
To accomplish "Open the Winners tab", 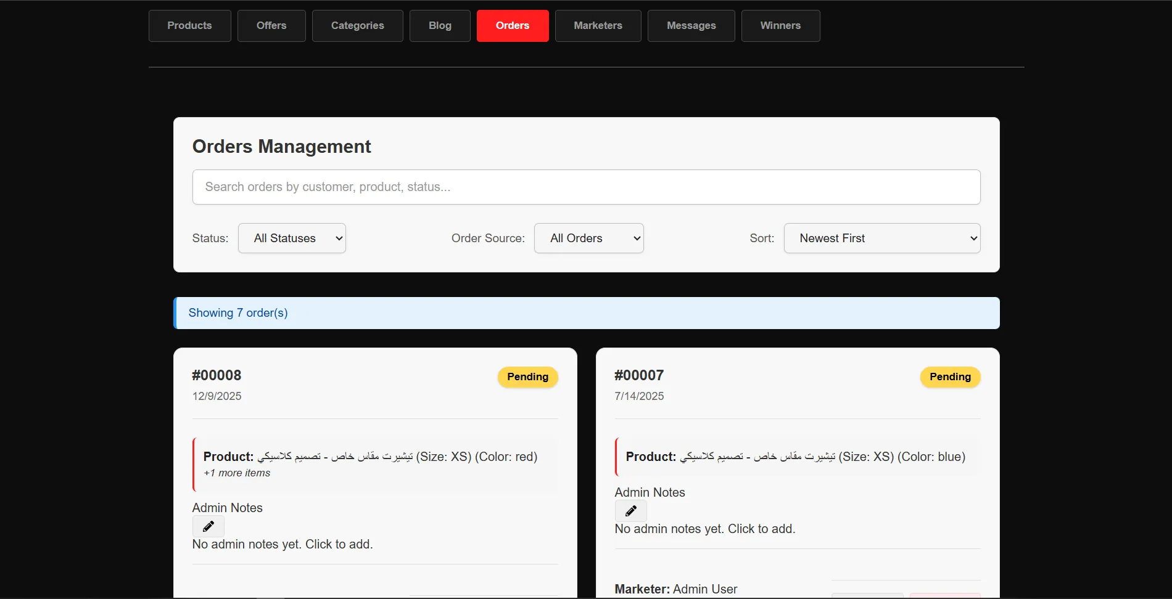I will coord(781,26).
